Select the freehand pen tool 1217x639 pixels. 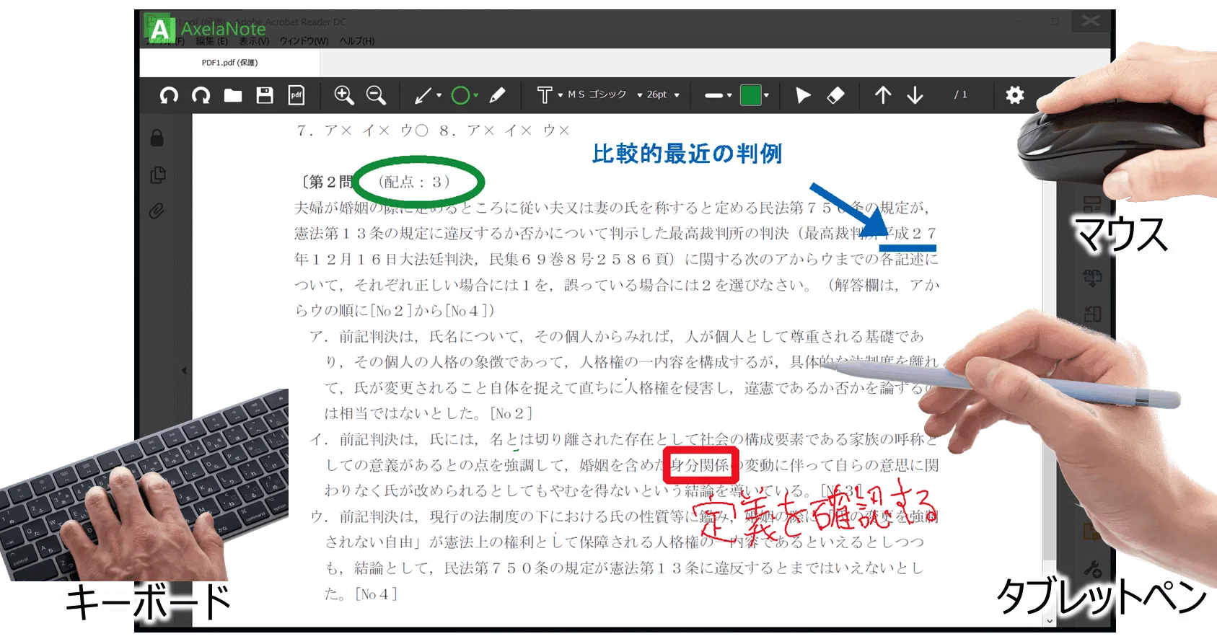tap(497, 95)
